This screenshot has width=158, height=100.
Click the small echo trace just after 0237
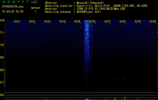pyautogui.click(x=115, y=78)
